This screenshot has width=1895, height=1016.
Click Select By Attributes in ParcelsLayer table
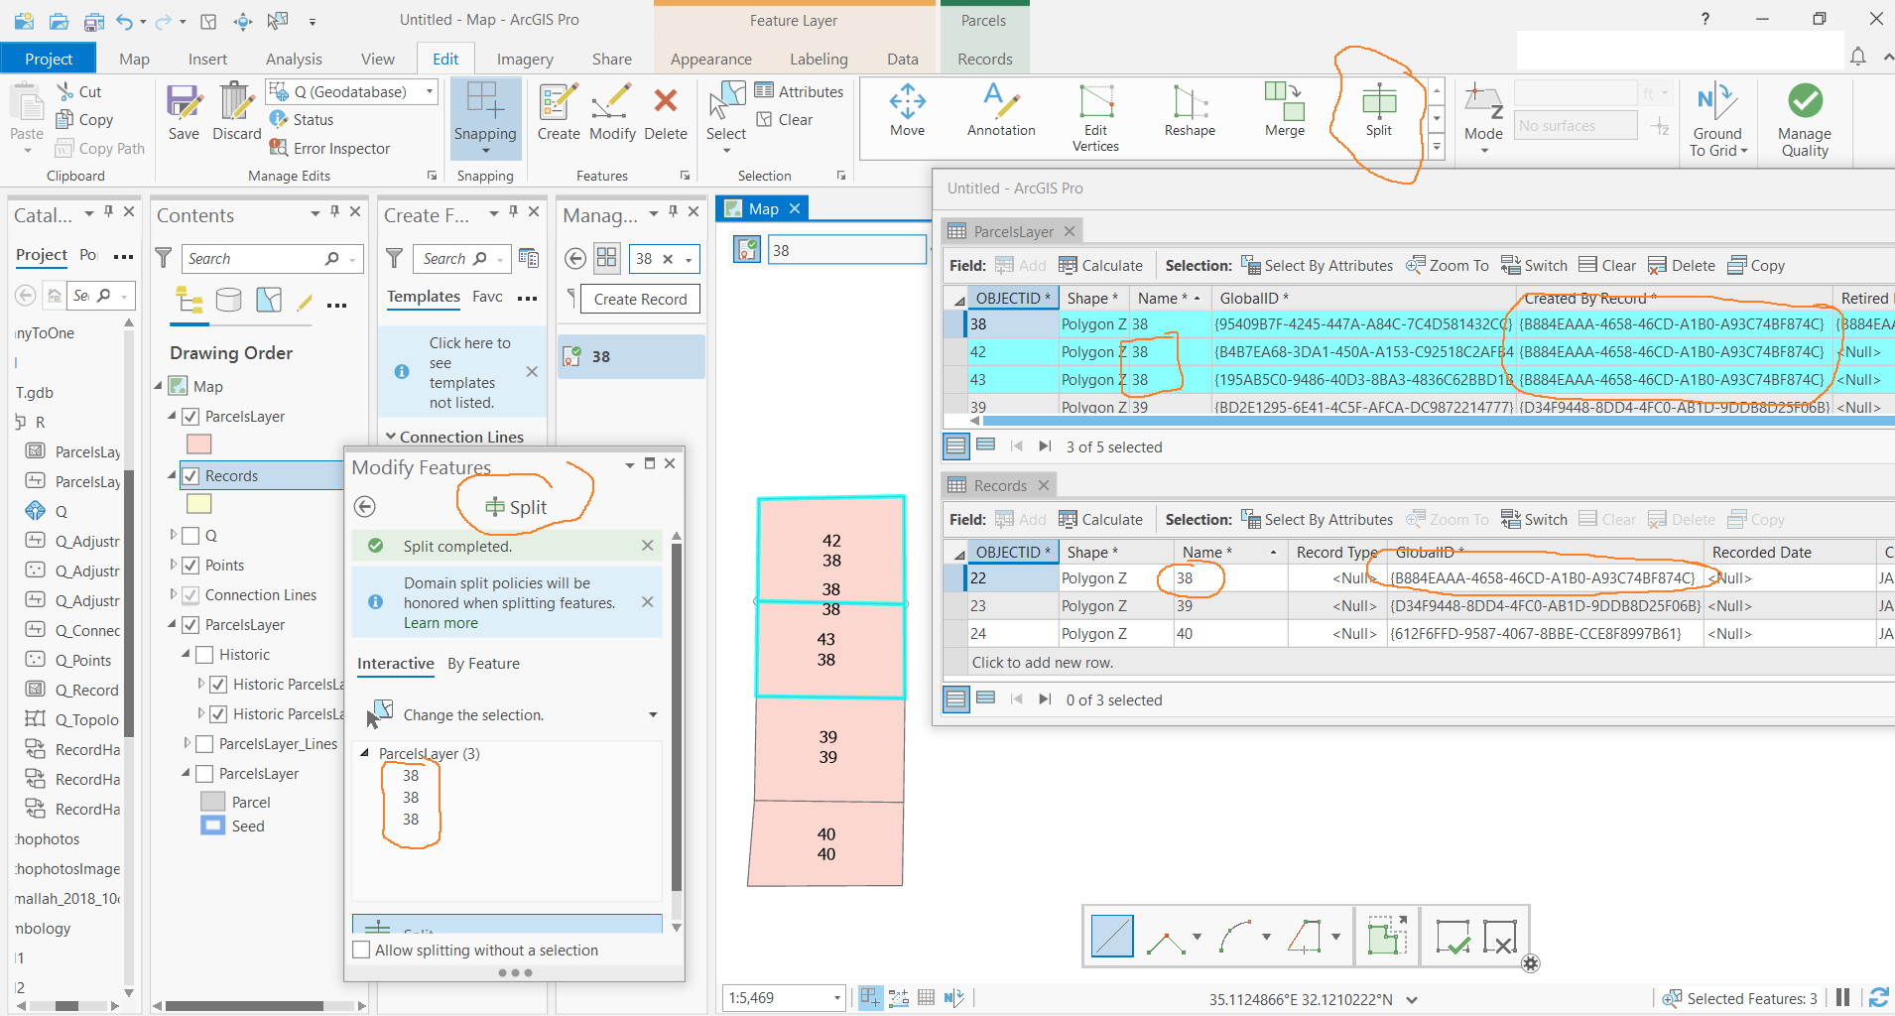point(1317,266)
